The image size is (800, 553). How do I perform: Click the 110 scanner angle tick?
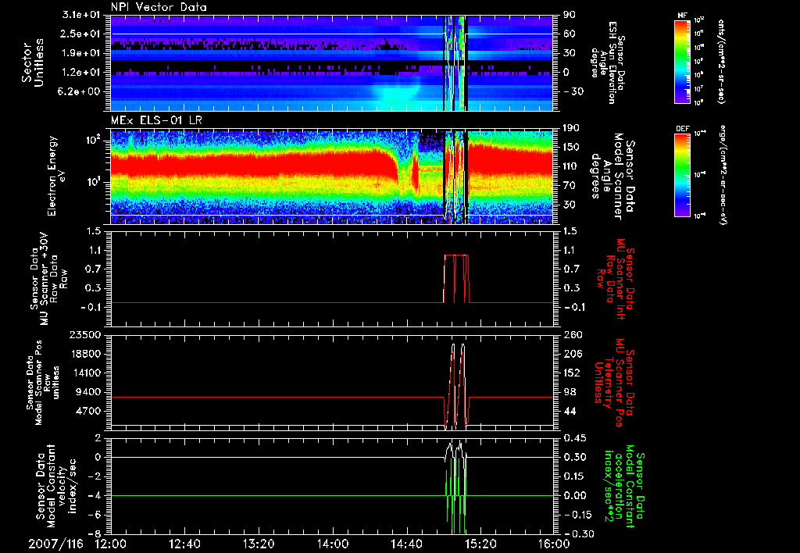point(570,166)
